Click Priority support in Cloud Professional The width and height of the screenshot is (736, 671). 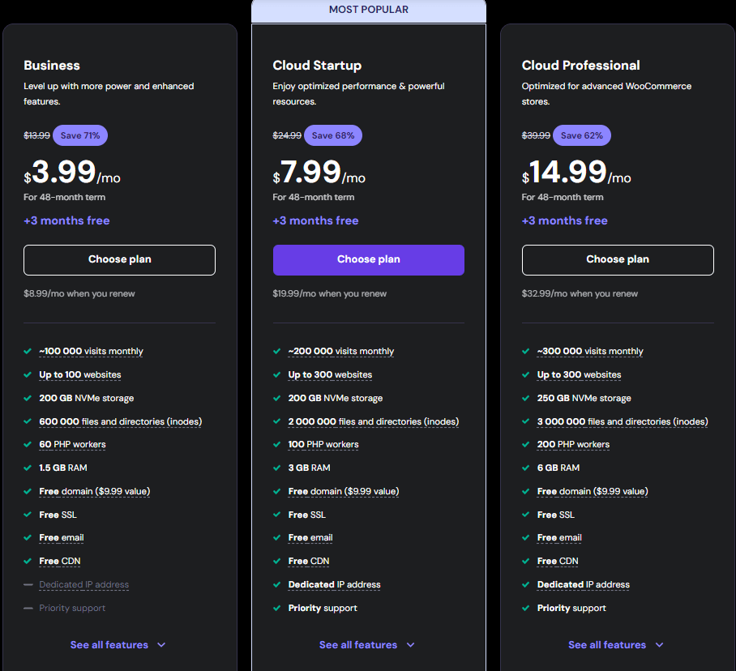click(x=571, y=608)
